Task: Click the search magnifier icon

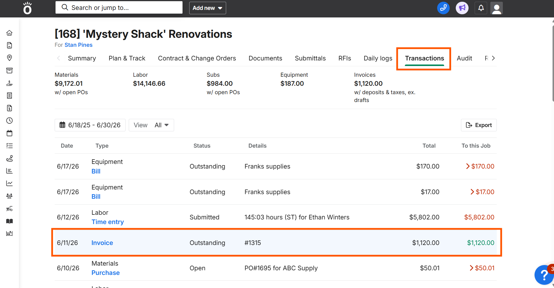Action: pos(65,7)
